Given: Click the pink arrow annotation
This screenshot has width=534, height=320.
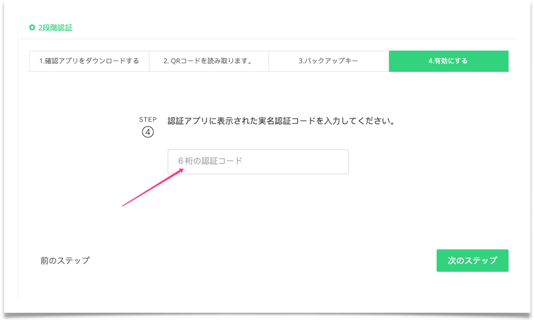Looking at the screenshot, I should 153,188.
